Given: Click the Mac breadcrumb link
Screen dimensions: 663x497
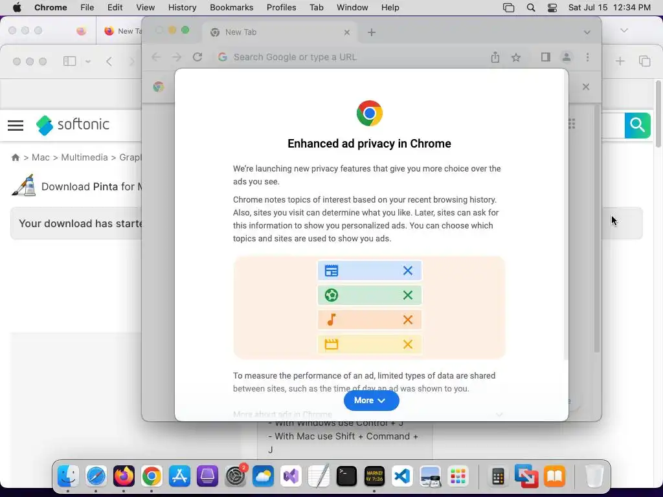Looking at the screenshot, I should coord(41,158).
